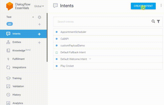
Task: Click the Training graduation cap icon
Action: point(8,78)
